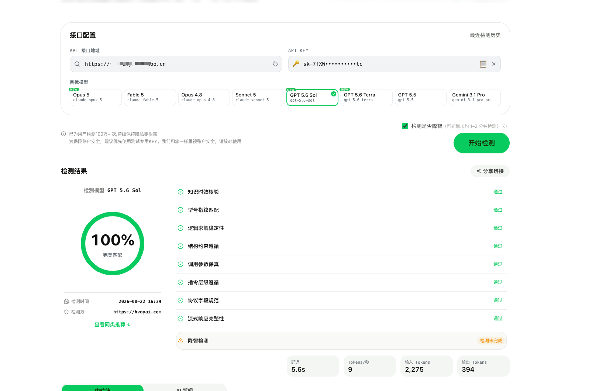Click the warning triangle icon beside 降智检测

coord(180,341)
